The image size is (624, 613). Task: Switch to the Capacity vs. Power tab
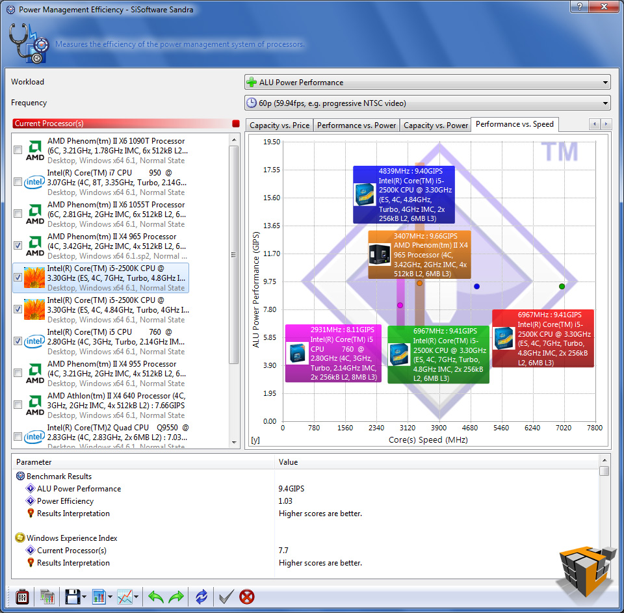coord(435,125)
